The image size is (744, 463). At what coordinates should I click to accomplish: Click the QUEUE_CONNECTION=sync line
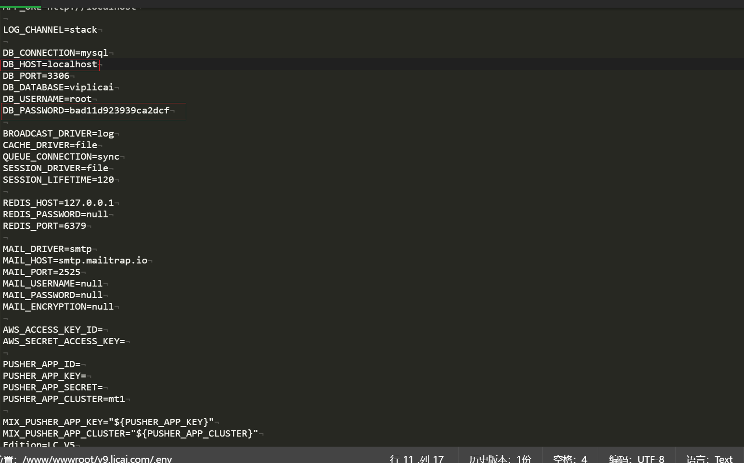coord(61,157)
